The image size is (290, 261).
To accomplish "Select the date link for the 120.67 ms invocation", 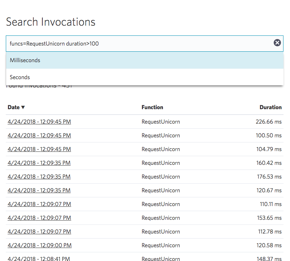I will tap(39, 191).
